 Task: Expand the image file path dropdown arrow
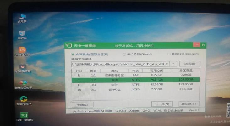[173, 64]
